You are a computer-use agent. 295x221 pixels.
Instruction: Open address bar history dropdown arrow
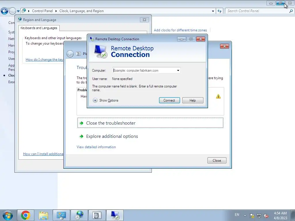pos(213,11)
